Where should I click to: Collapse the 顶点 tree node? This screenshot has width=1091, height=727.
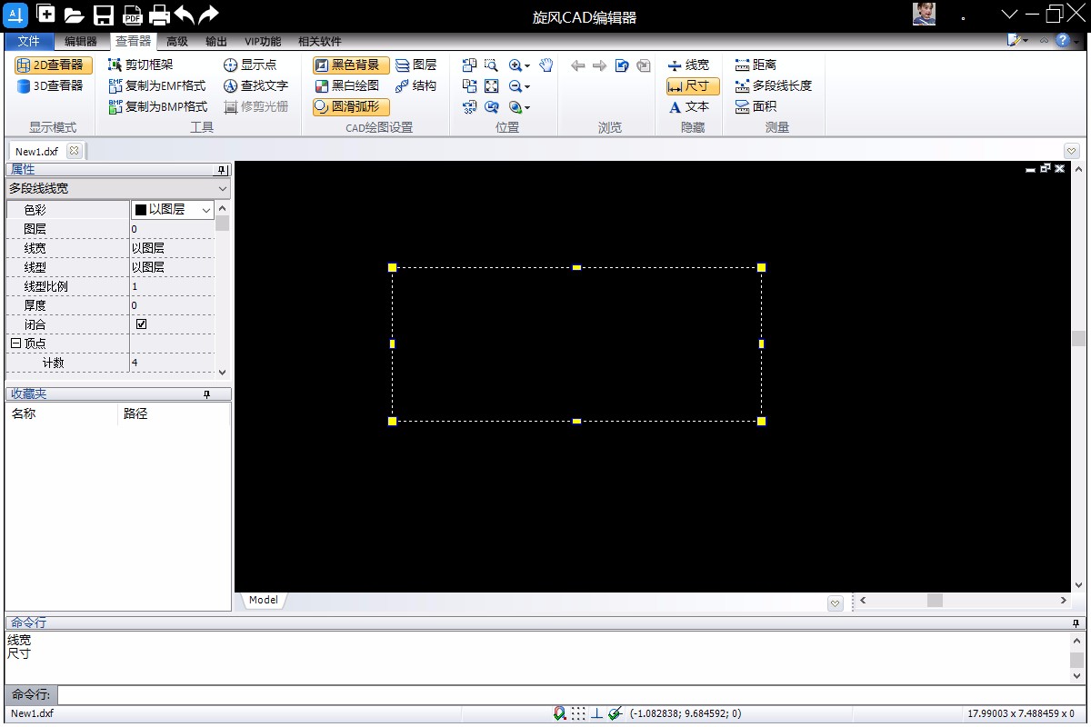click(15, 344)
